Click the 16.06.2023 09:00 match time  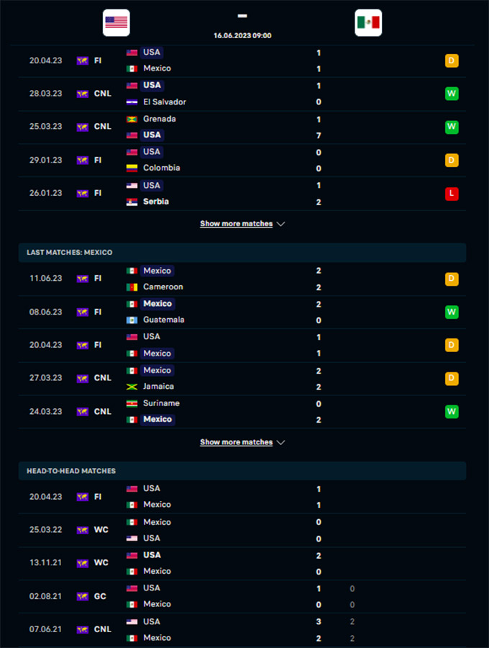click(242, 35)
